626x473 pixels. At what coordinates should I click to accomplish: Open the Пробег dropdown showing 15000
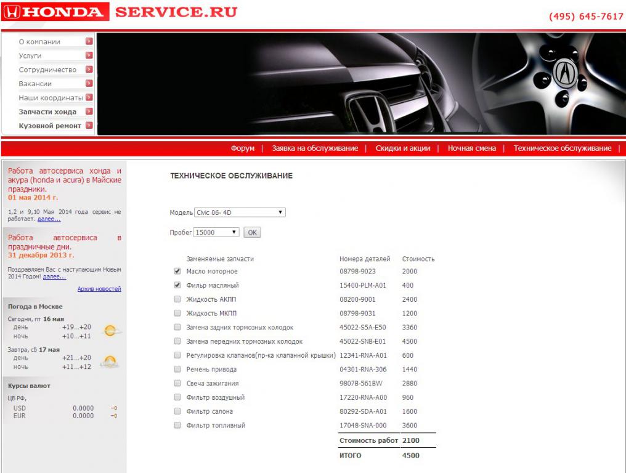[x=216, y=232]
